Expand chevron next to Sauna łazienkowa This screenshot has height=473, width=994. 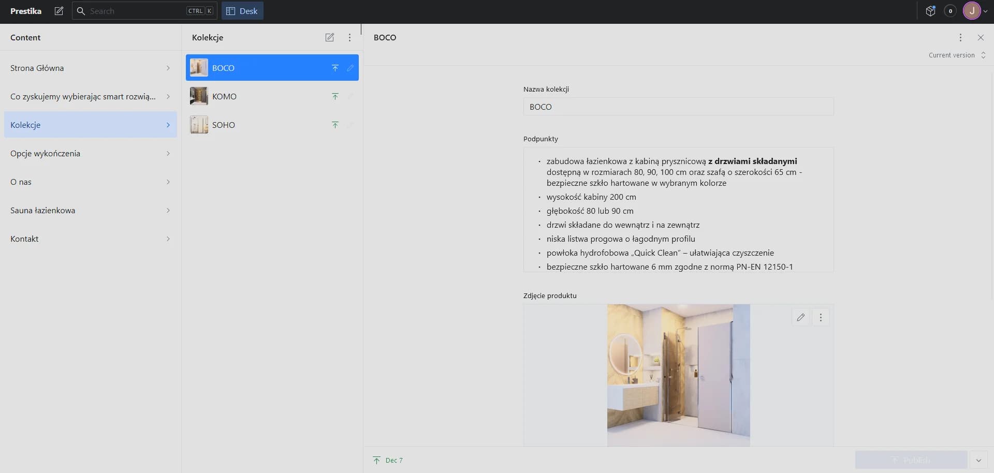pos(168,210)
